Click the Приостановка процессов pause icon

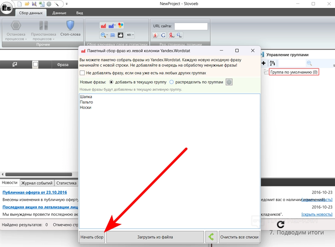(x=44, y=25)
